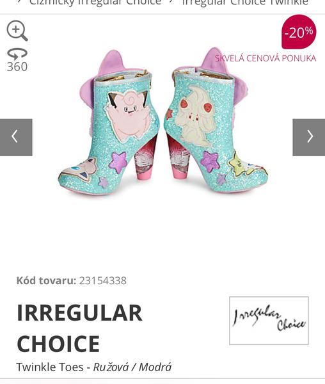The height and width of the screenshot is (384, 325).
Task: Click the product code 23154338
Action: tap(103, 281)
